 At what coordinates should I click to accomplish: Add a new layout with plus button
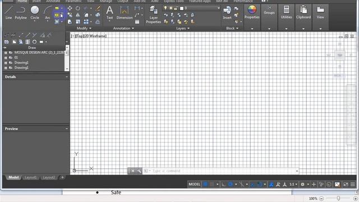pyautogui.click(x=62, y=177)
